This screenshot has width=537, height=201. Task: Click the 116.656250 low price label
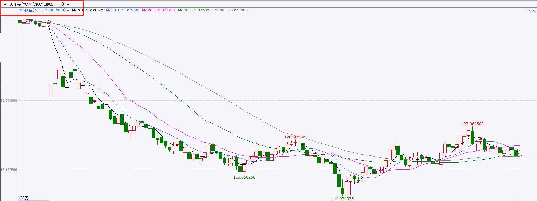[x=244, y=177]
